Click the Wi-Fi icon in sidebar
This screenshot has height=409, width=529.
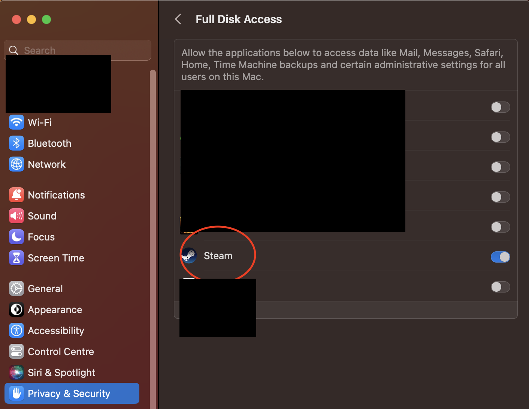[x=16, y=122]
